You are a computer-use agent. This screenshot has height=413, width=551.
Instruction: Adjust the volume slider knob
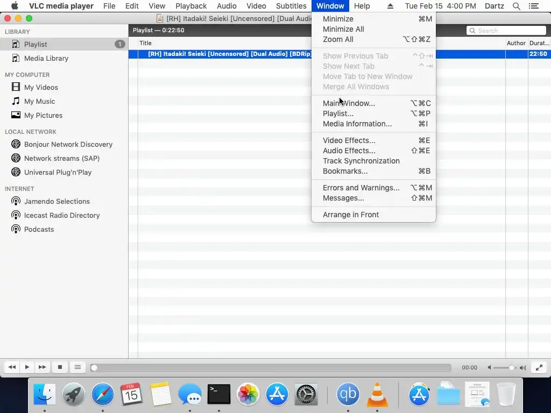click(511, 368)
